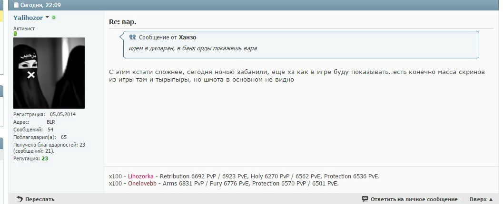Click quote author name Ханзо
Screen dimensions: 504x204
(x=188, y=37)
